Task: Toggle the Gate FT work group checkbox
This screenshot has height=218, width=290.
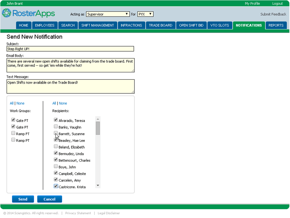Action: tap(13, 120)
